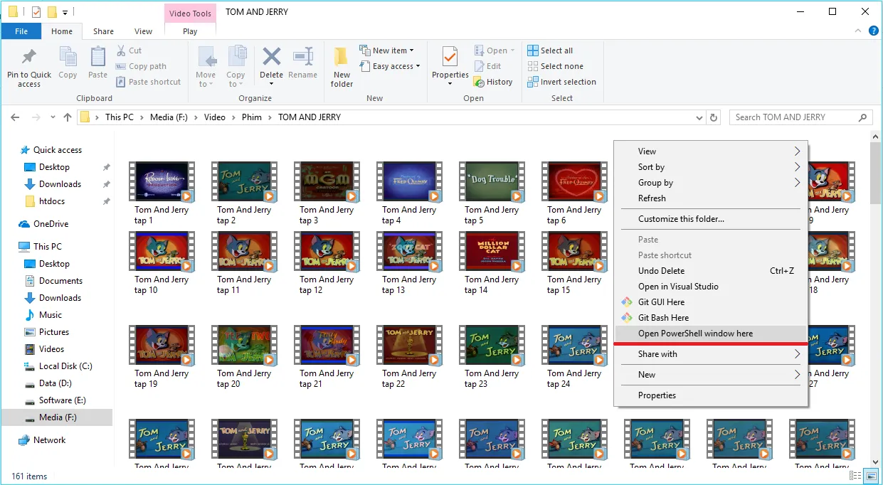Go up one folder level arrow

coord(68,117)
